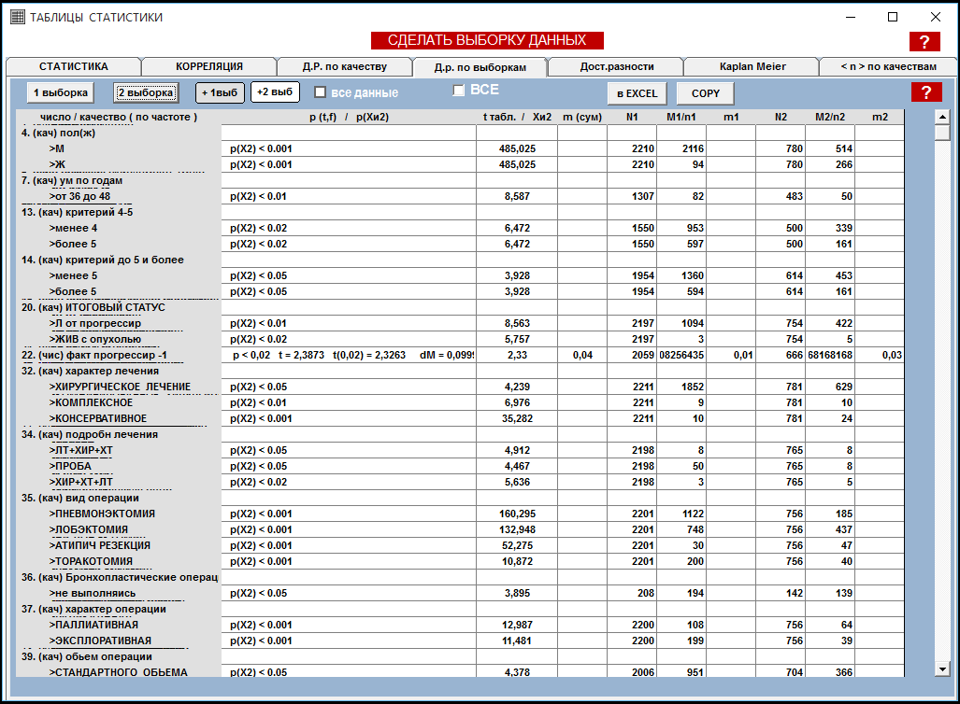Viewport: 960px width, 704px height.
Task: Select the 'Д.Р. по качеству' tab
Action: click(x=344, y=66)
